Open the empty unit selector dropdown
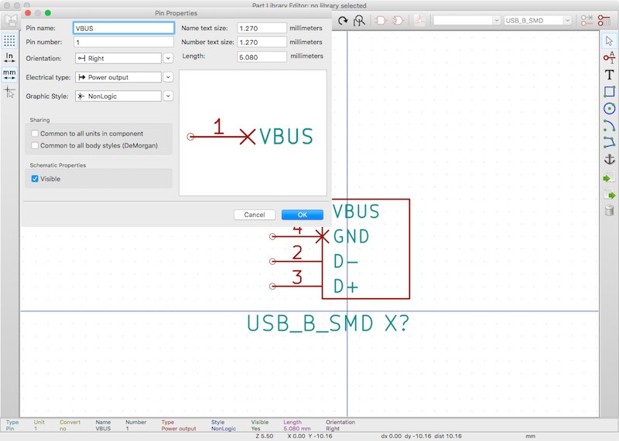The image size is (619, 441). (467, 21)
